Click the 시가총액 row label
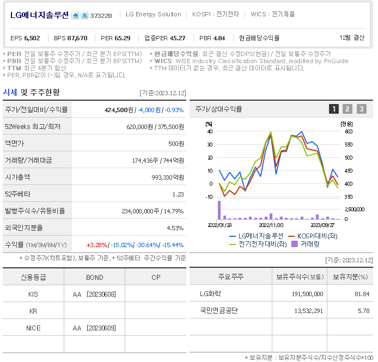Viewport: 378px width, 362px height. tap(17, 177)
